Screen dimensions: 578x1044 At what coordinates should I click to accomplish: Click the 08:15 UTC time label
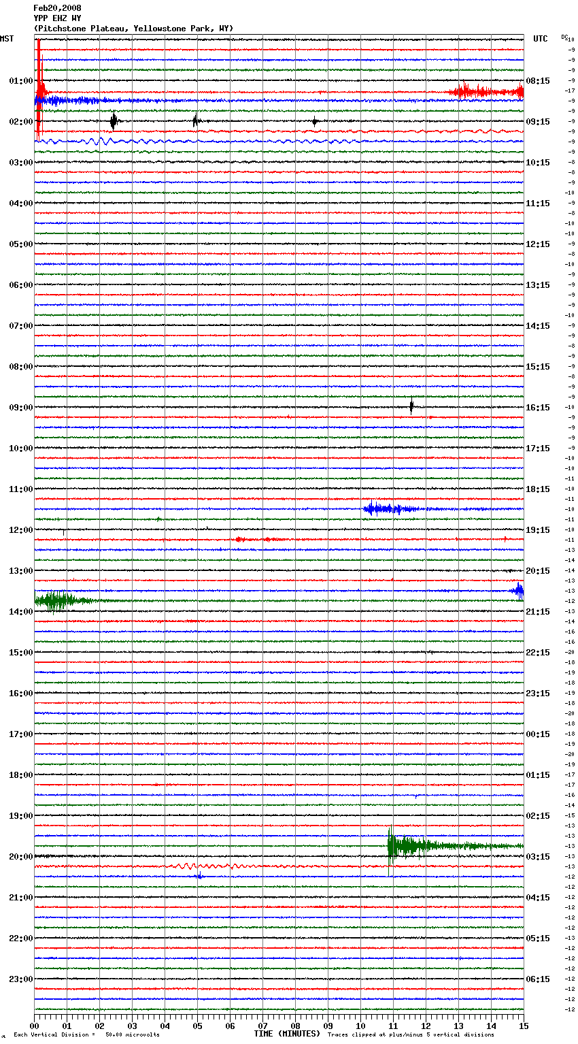coord(538,81)
